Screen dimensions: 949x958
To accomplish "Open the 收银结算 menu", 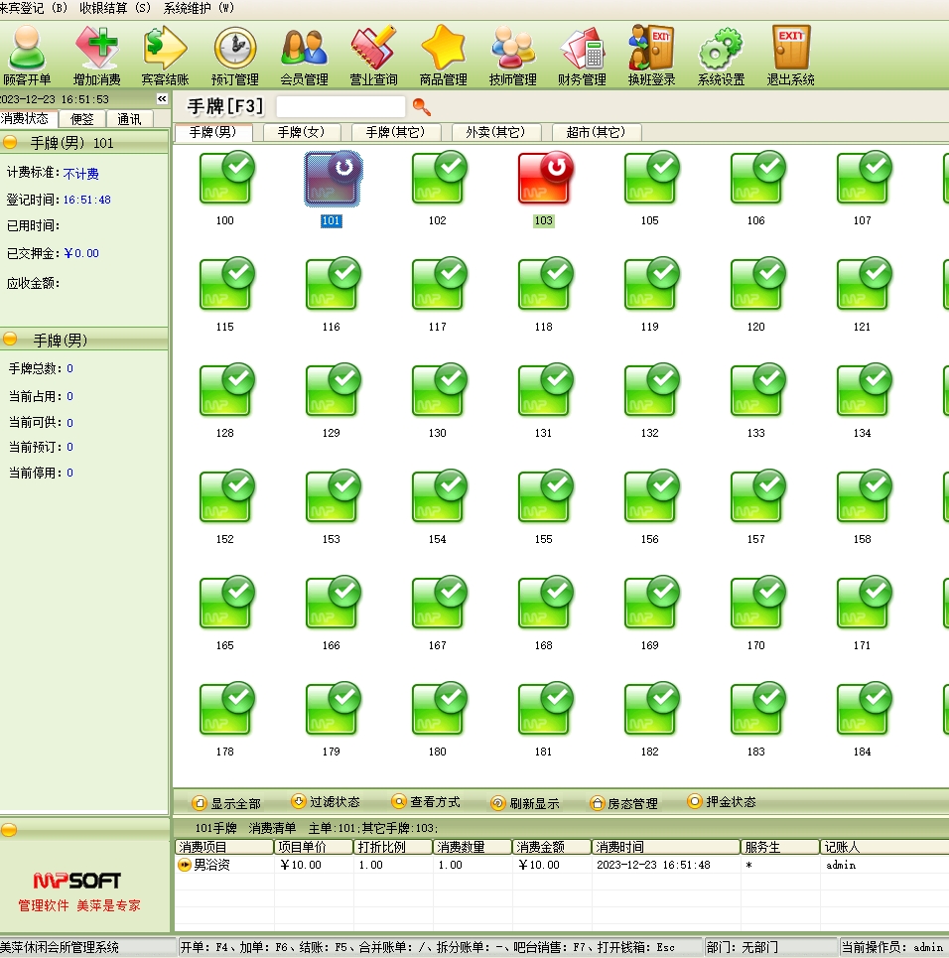I will tap(115, 8).
